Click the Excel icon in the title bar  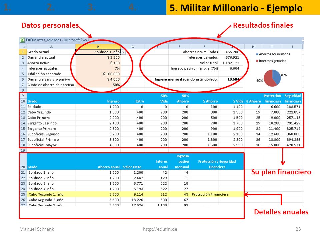point(22,40)
